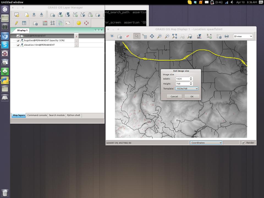264x198 pixels.
Task: Toggle bugsites@PERMANENT layer visibility checkbox
Action: click(18, 40)
